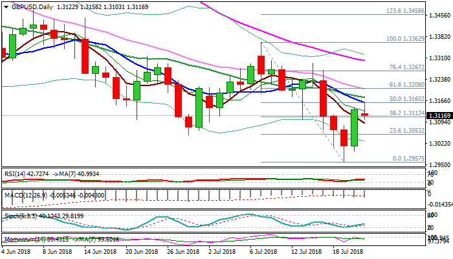The width and height of the screenshot is (453, 259).
Task: Click the 76.4 1.32672 Fibonacci label
Action: [x=407, y=67]
